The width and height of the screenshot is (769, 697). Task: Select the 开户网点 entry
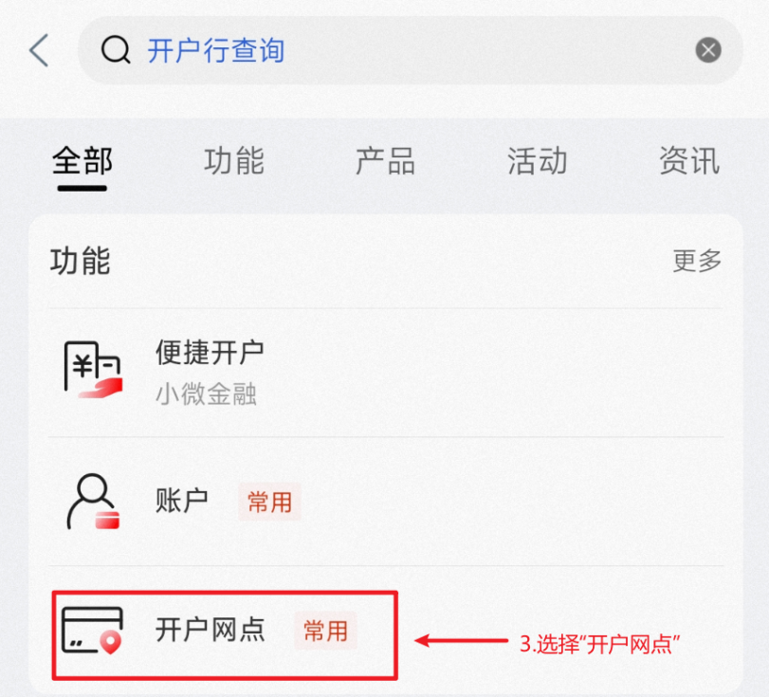pyautogui.click(x=225, y=635)
